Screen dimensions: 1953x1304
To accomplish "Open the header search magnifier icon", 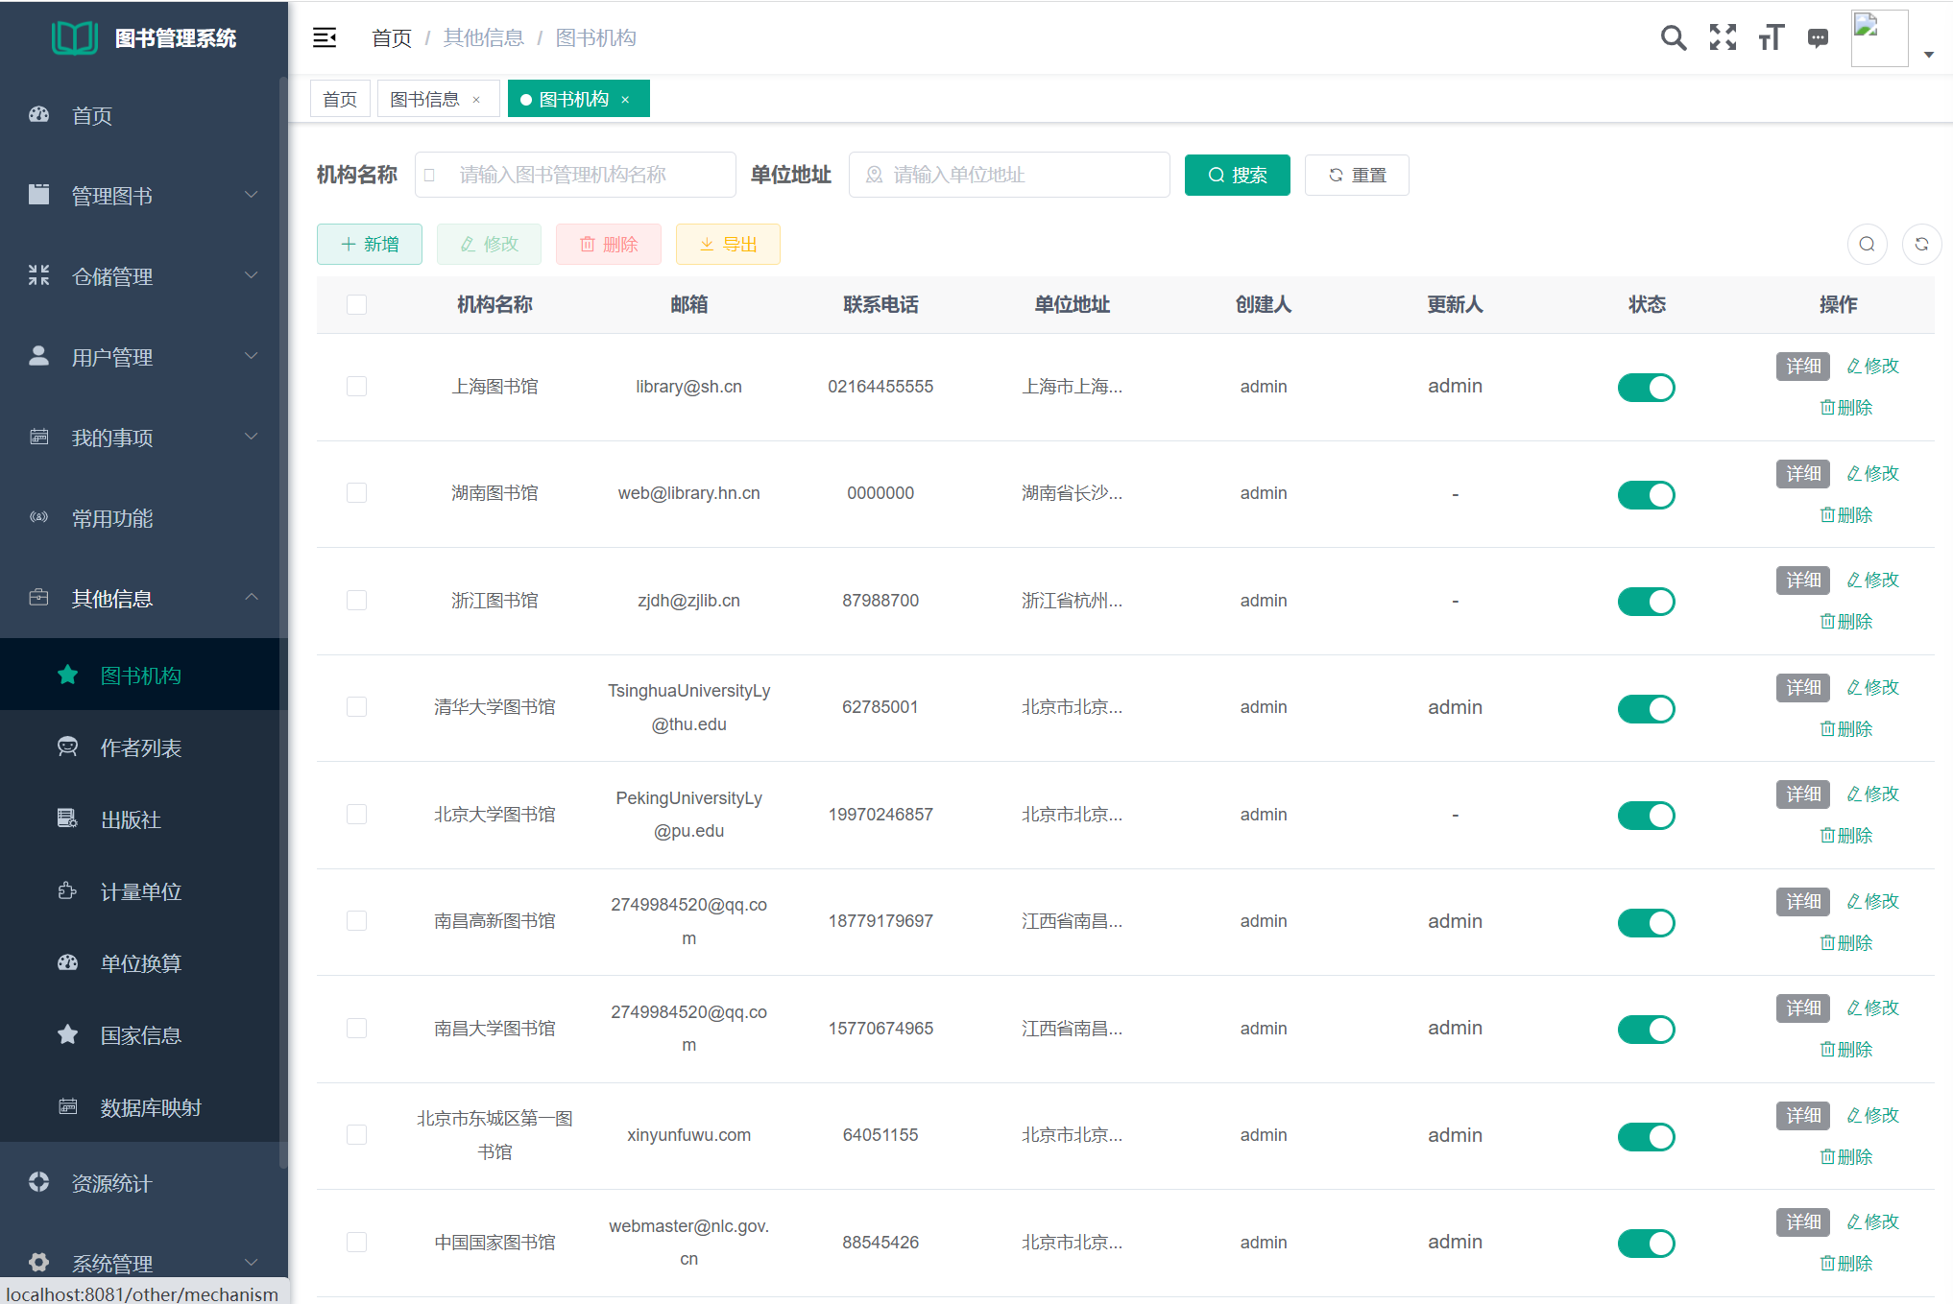I will pyautogui.click(x=1673, y=37).
